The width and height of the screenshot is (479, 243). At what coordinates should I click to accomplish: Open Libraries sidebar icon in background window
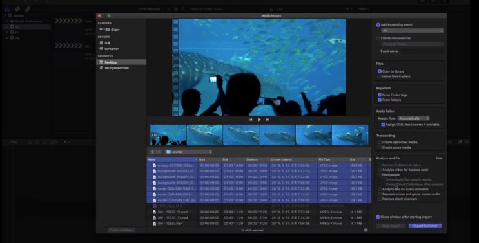[7, 9]
